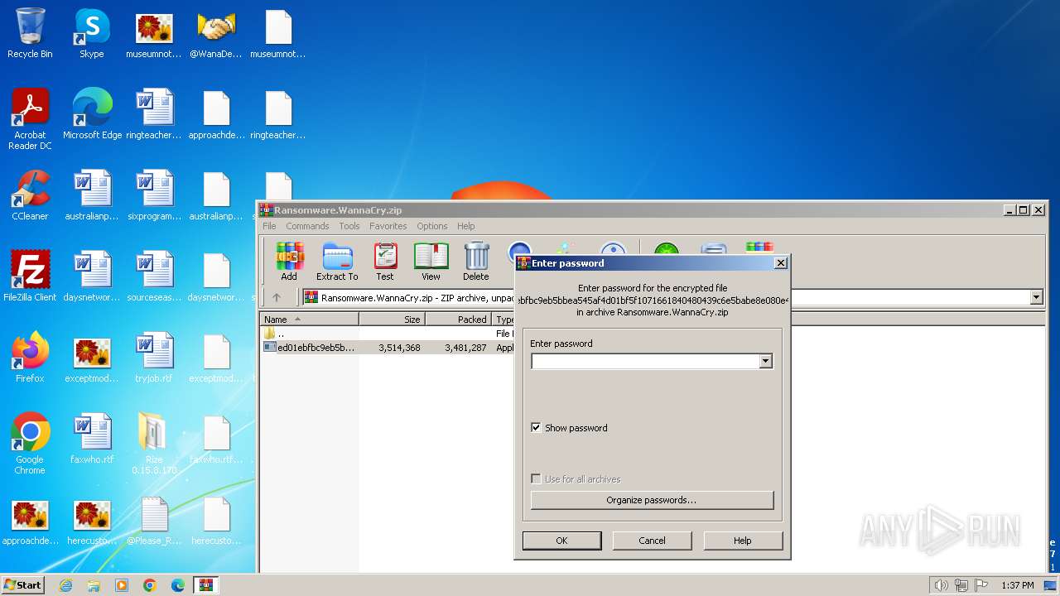Screen dimensions: 1060x596
Task: Click the Delete trash can toolbar icon
Action: pos(476,262)
